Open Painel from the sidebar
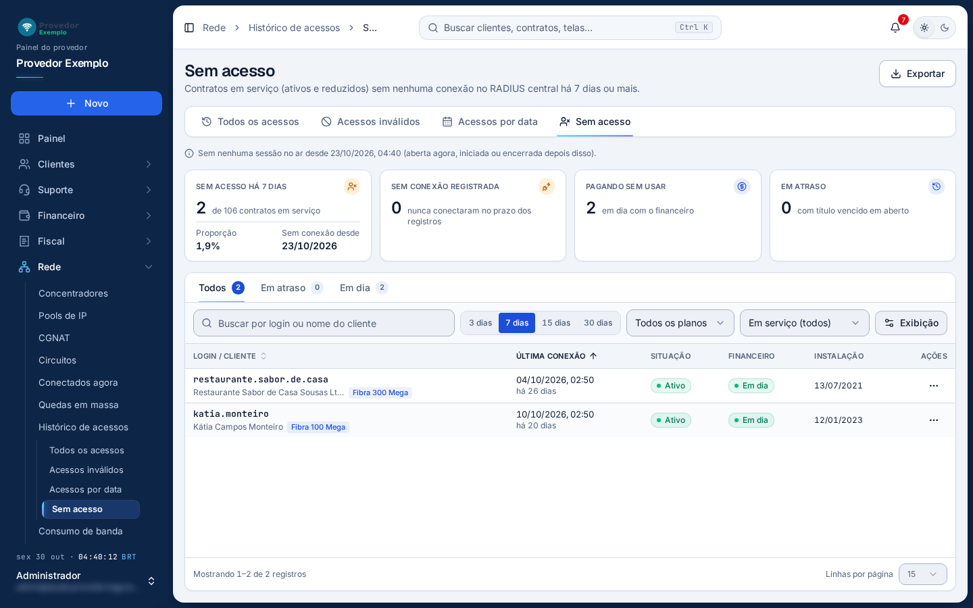Image resolution: width=973 pixels, height=608 pixels. 86,138
